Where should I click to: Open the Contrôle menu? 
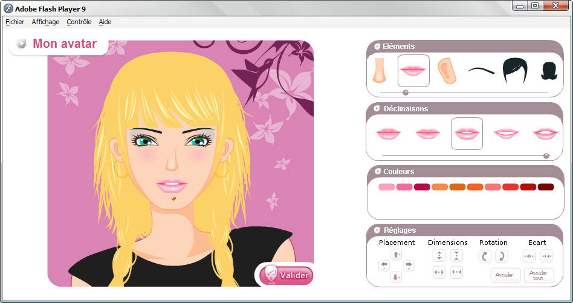click(x=79, y=22)
